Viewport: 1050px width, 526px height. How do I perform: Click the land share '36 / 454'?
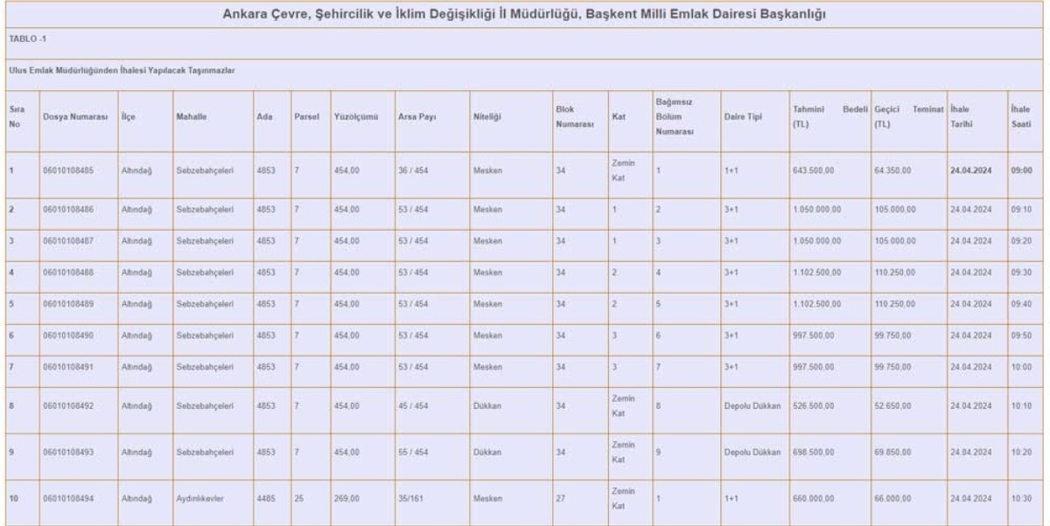415,171
